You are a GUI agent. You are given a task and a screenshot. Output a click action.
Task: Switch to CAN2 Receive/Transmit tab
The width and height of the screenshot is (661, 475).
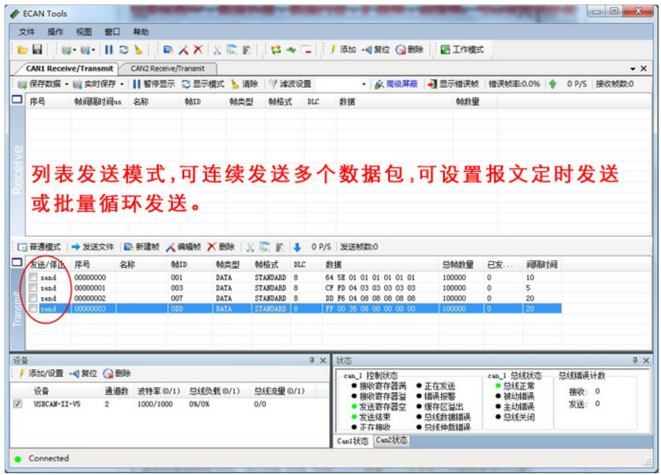point(167,68)
